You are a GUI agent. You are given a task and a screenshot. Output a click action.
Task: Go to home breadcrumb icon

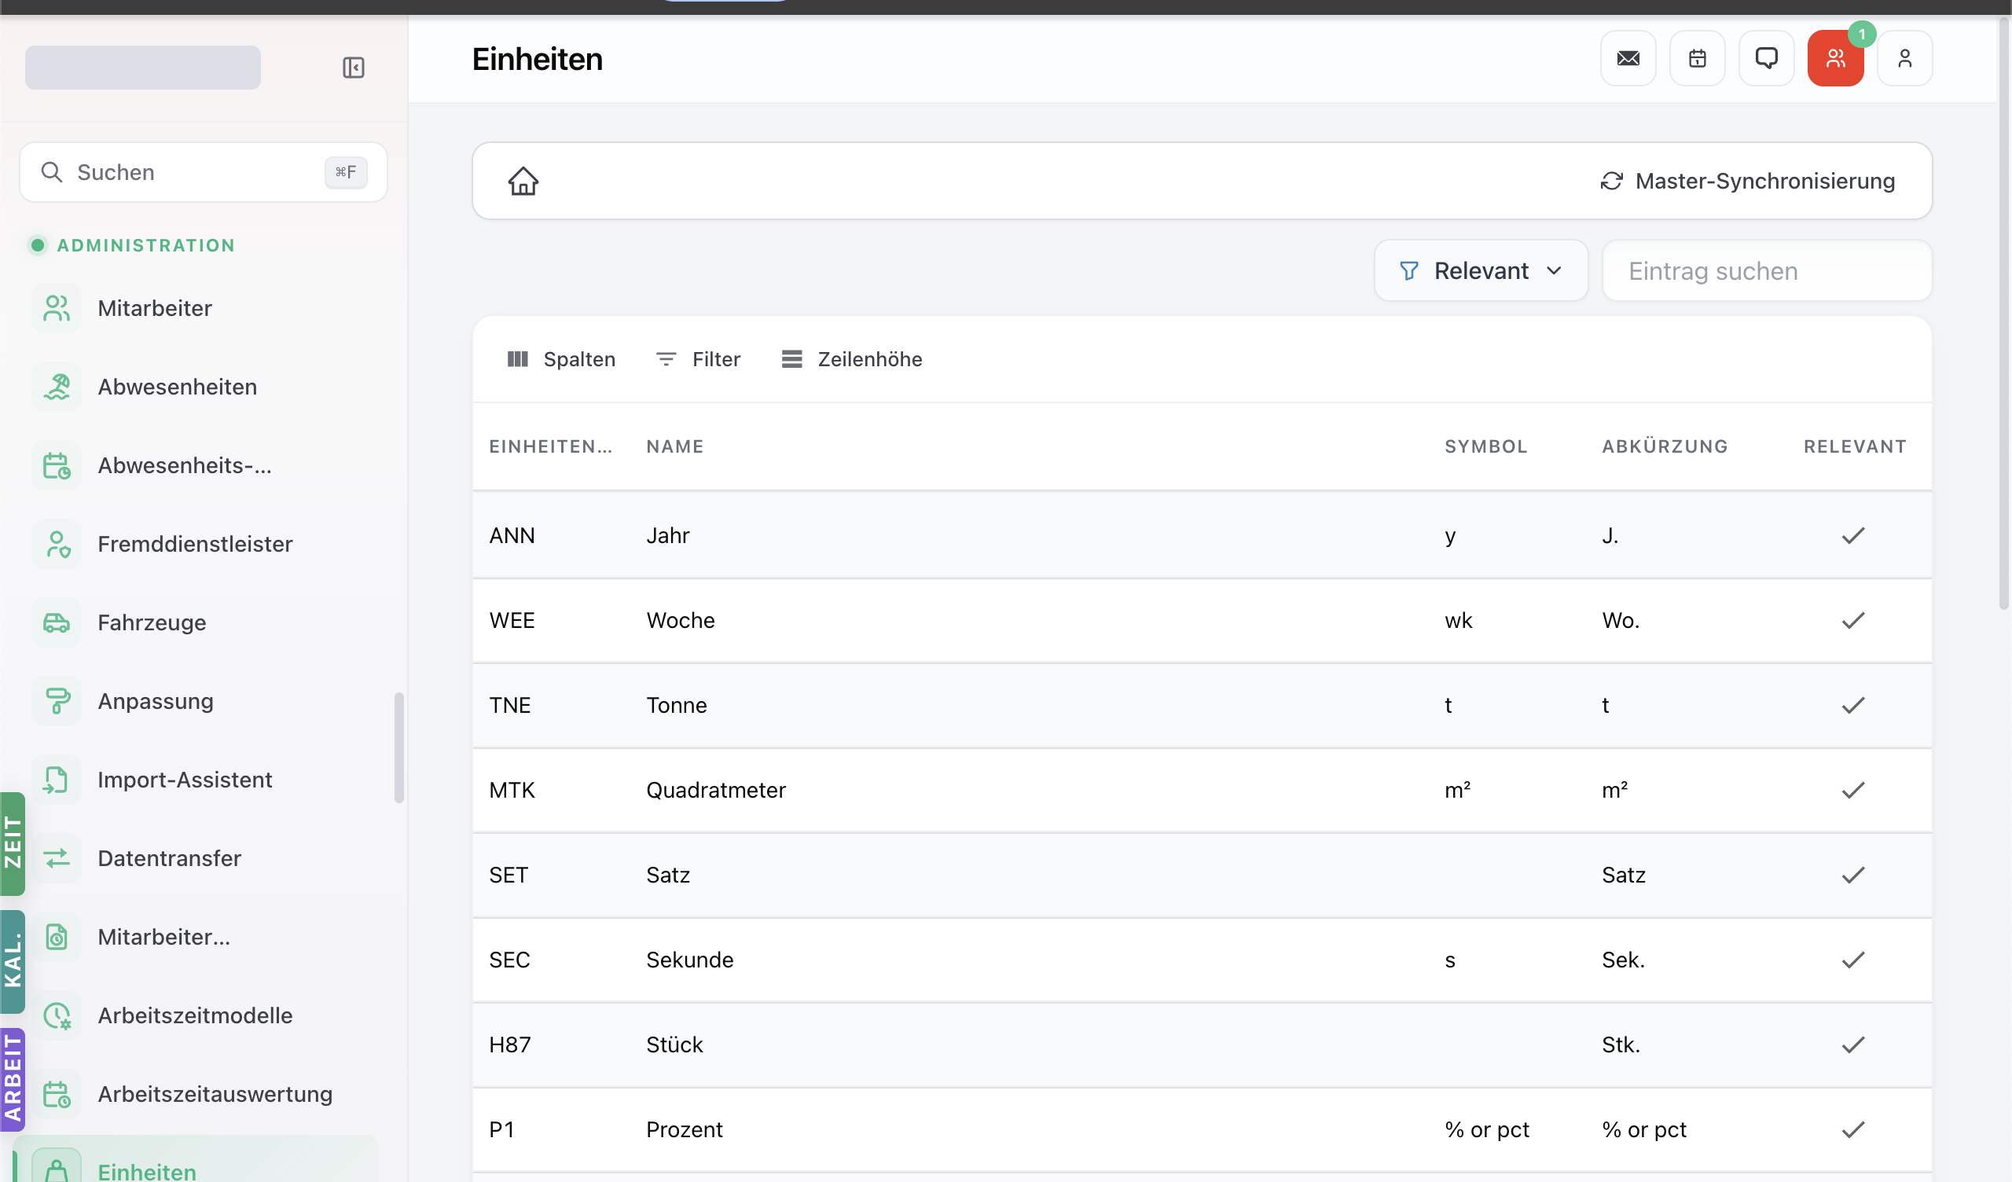point(523,182)
